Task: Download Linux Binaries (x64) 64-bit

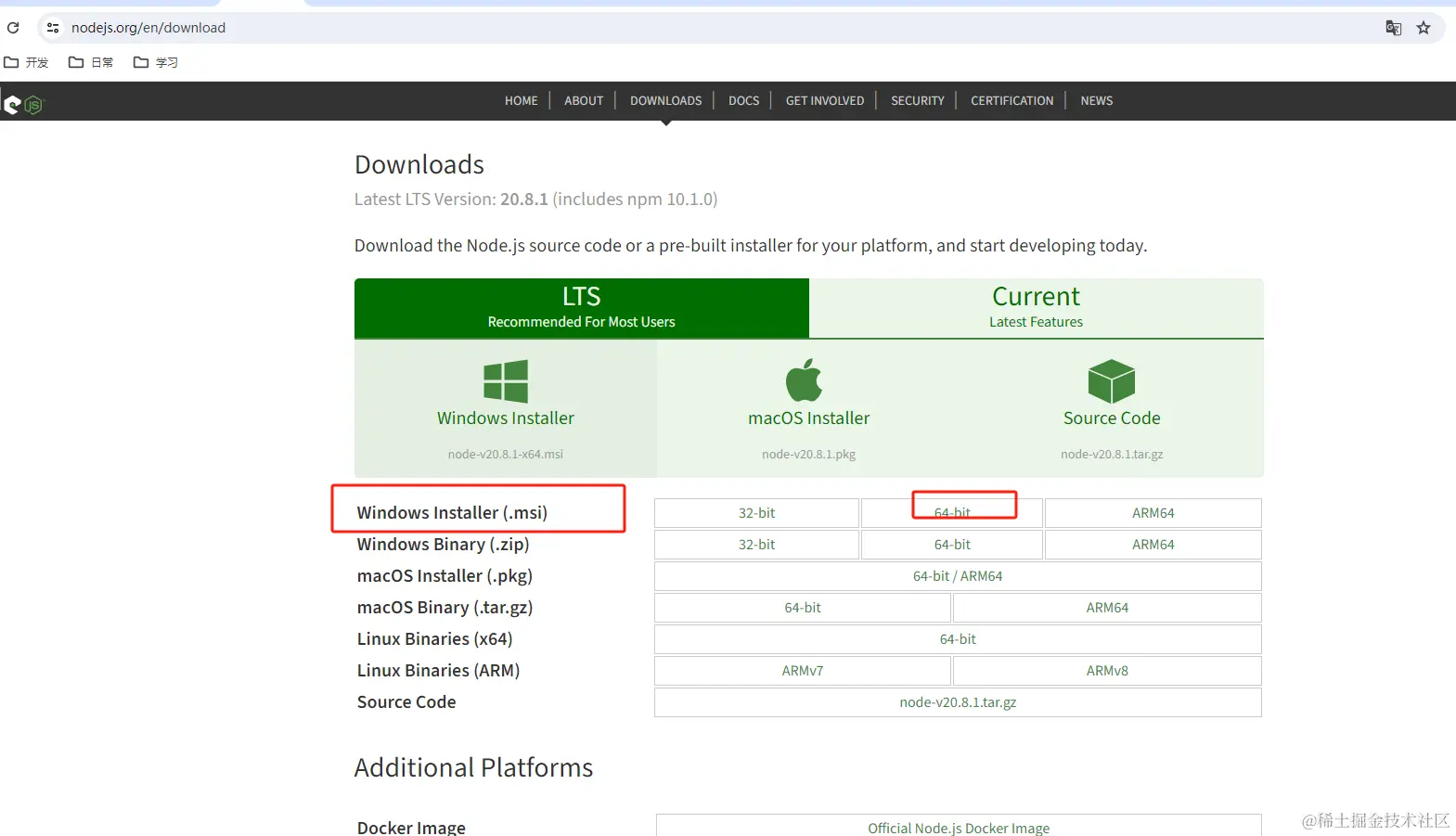Action: coord(958,639)
